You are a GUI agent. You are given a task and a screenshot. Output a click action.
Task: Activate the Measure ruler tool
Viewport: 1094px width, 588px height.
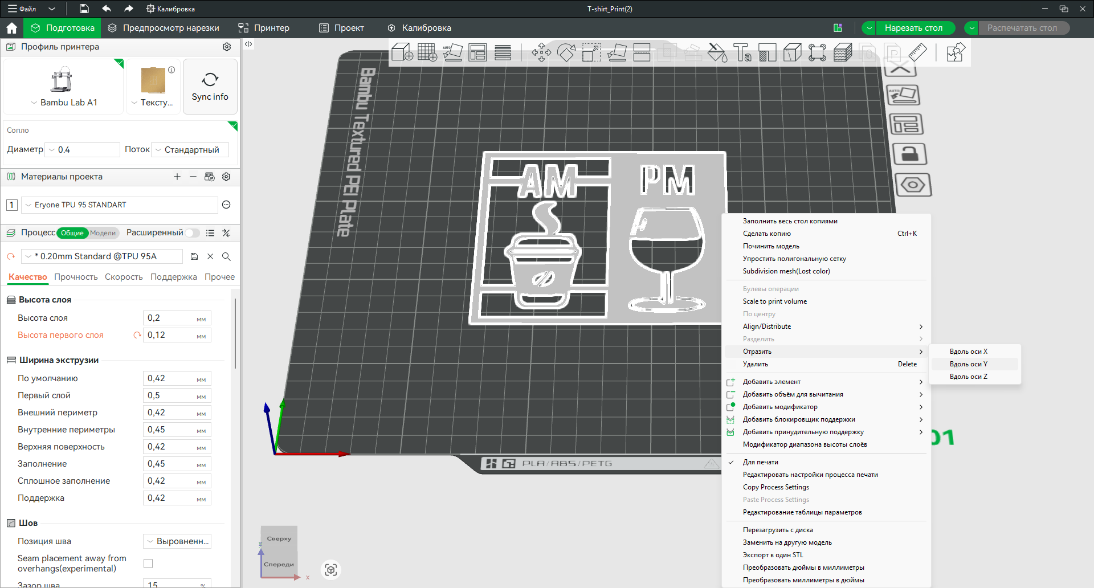click(x=917, y=53)
